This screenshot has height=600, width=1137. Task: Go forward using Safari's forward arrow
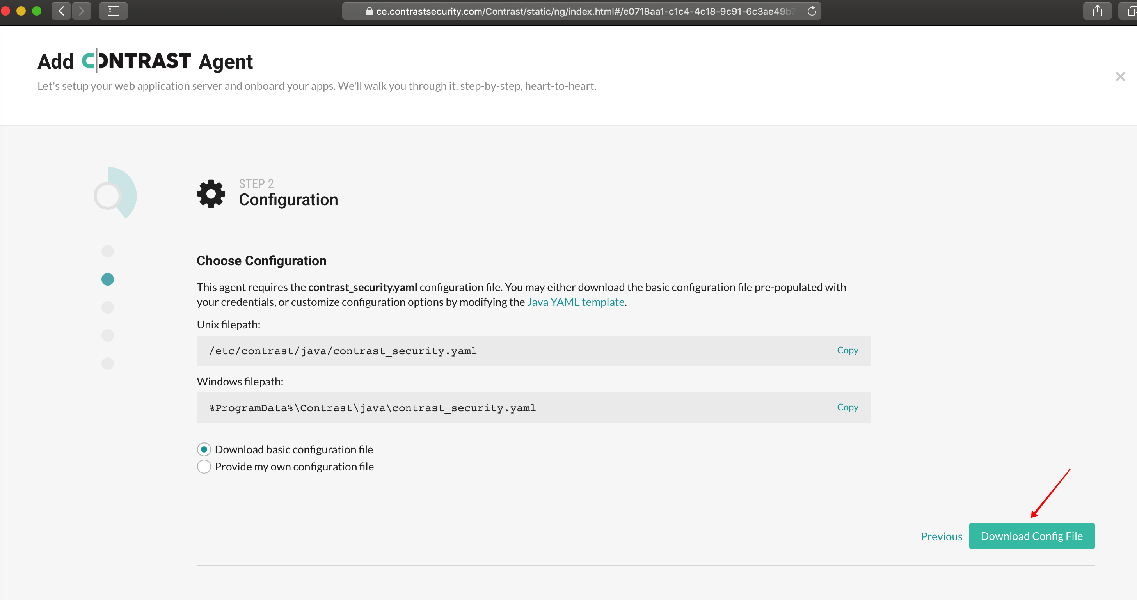click(x=81, y=11)
